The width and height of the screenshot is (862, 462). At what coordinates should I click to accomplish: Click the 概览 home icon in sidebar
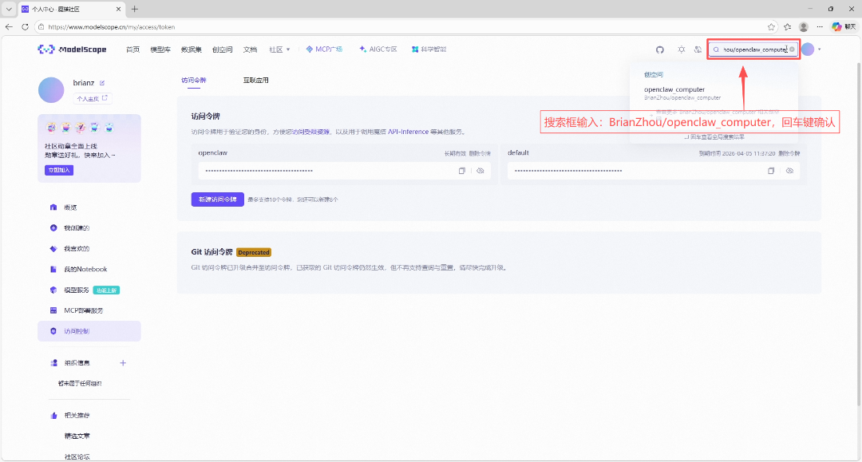coord(53,207)
